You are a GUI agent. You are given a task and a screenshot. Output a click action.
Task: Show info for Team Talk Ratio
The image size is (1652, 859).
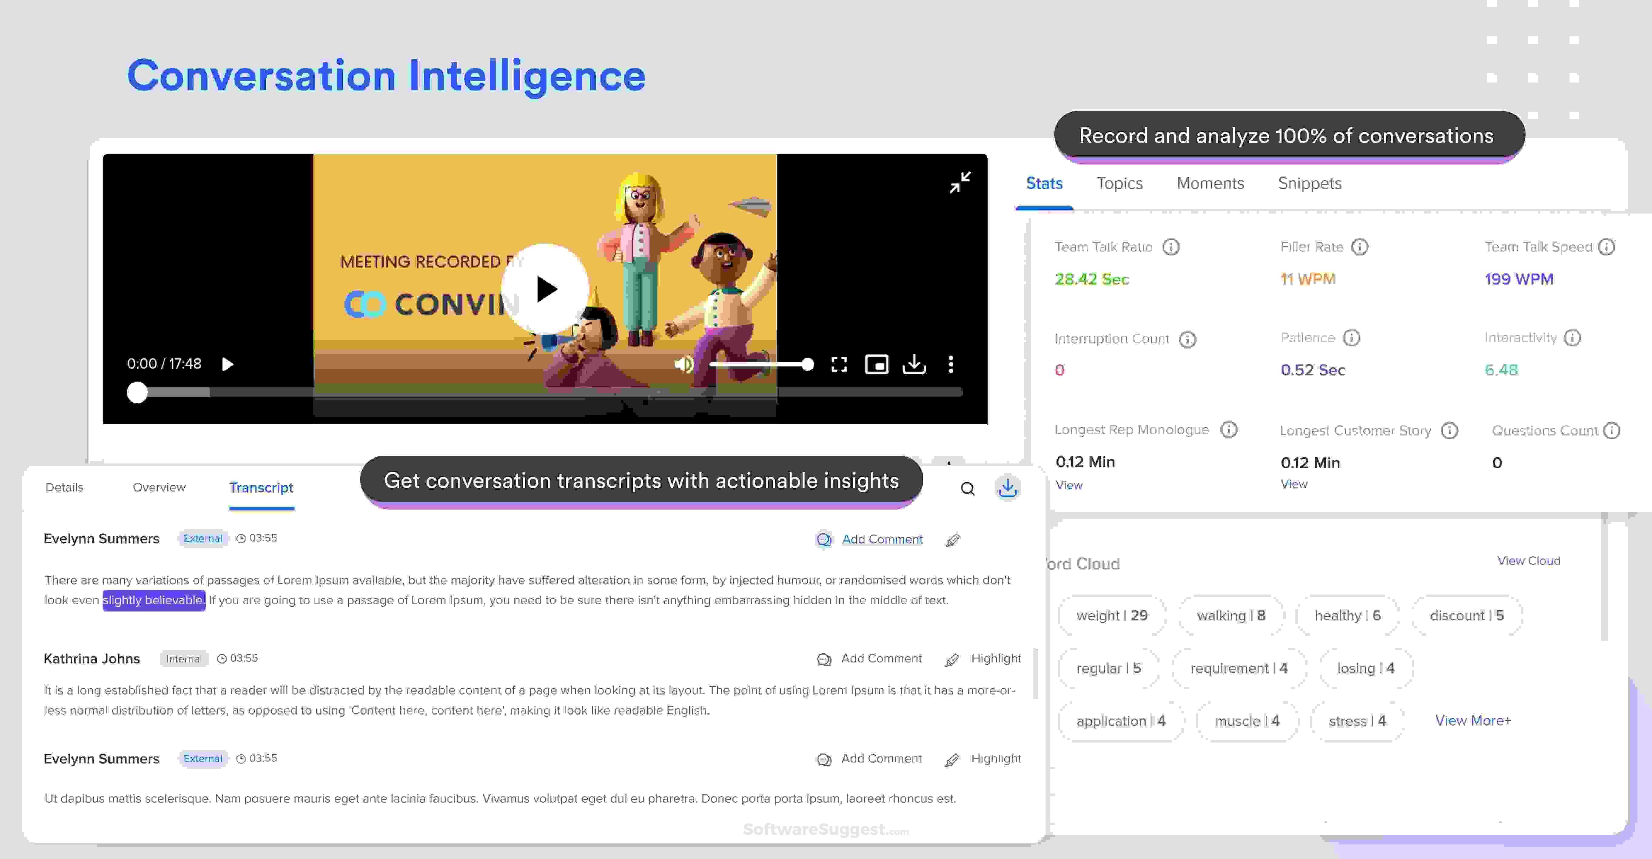[1171, 247]
